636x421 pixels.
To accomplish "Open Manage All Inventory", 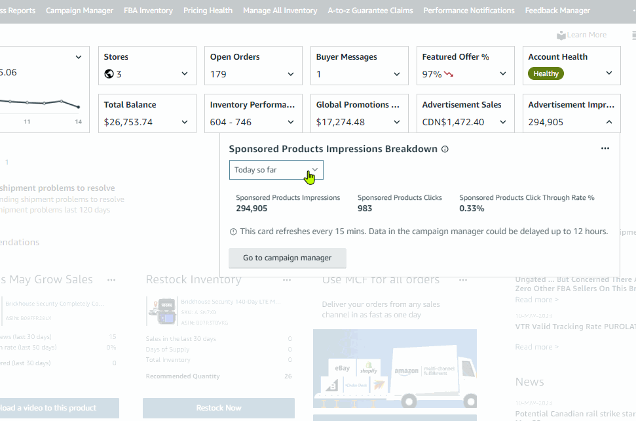I will tap(280, 10).
